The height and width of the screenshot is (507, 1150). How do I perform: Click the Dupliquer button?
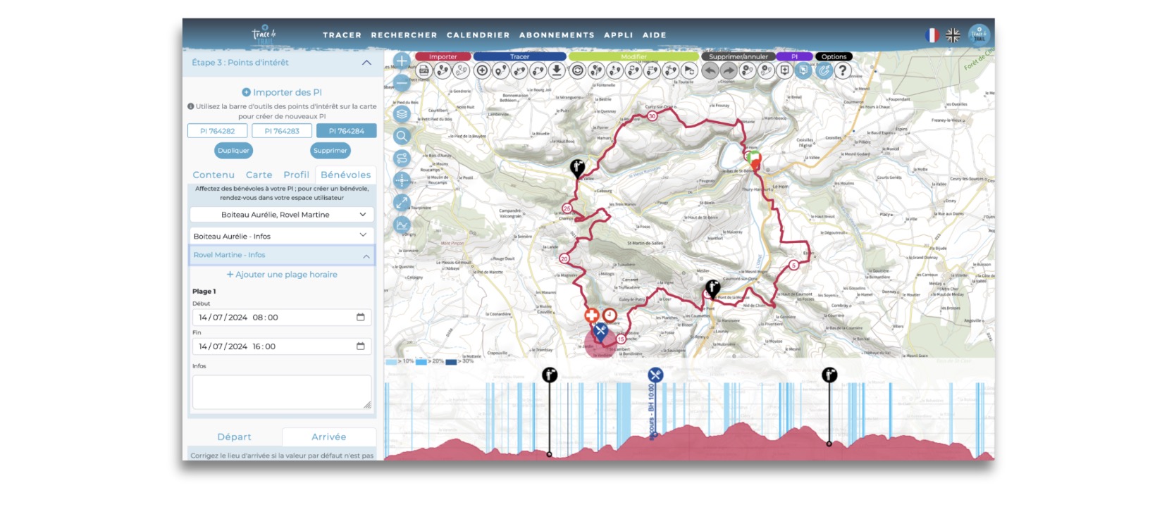pos(233,151)
